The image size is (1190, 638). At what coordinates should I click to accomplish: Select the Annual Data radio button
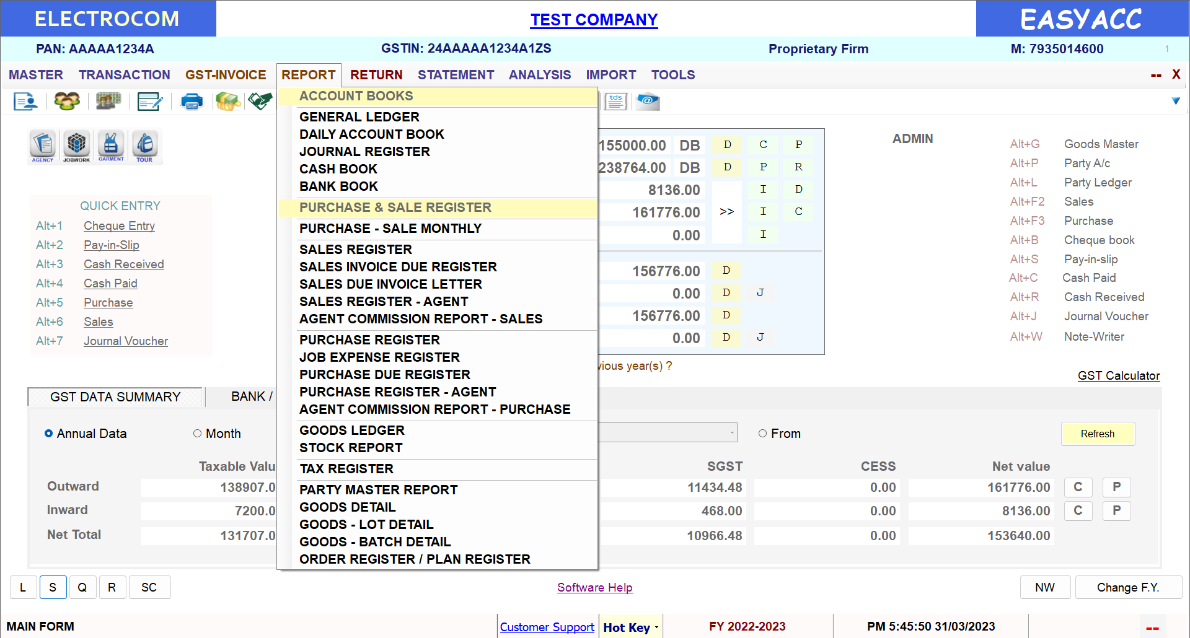coord(49,434)
